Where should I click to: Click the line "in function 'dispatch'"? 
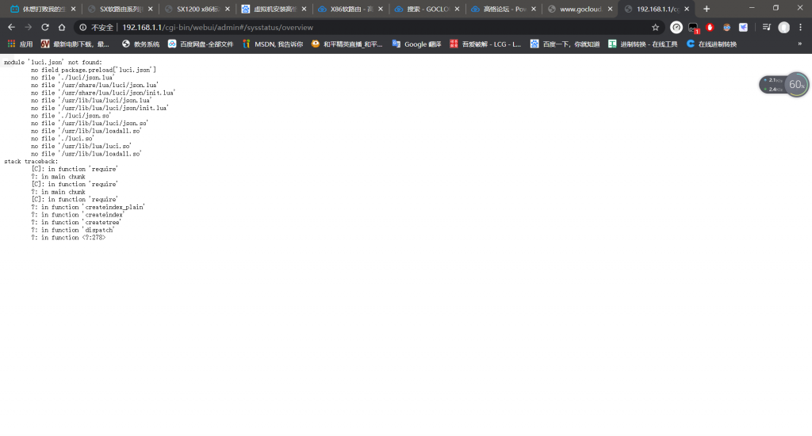(78, 230)
